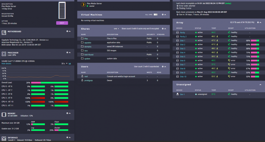Open the Memory info icon
The image size is (265, 142).
click(67, 113)
